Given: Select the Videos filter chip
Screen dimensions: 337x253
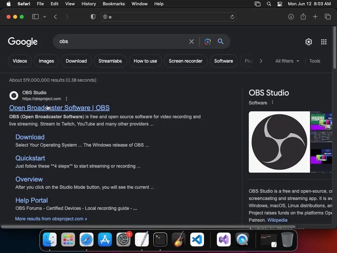Looking at the screenshot, I should (x=20, y=61).
